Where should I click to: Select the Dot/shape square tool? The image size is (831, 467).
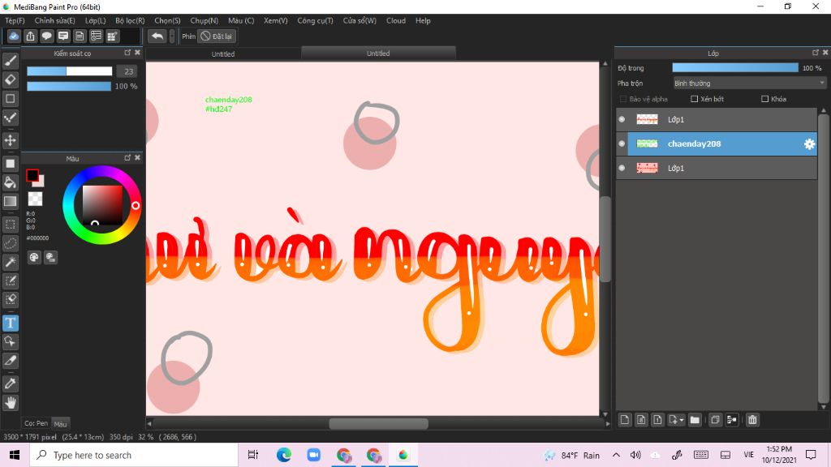10,98
